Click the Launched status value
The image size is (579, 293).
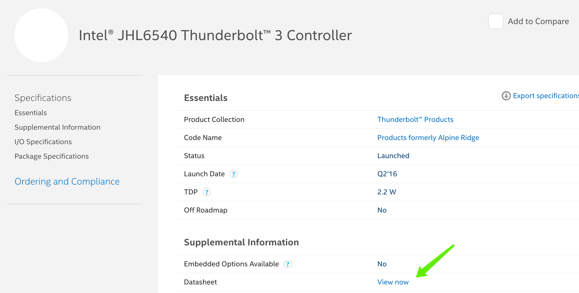click(393, 156)
